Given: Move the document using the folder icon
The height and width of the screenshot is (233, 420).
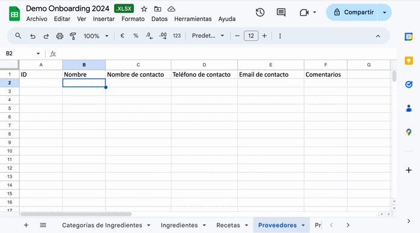Looking at the screenshot, I should point(157,9).
